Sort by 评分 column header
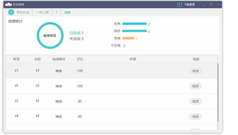The height and width of the screenshot is (135, 238). tap(80, 59)
